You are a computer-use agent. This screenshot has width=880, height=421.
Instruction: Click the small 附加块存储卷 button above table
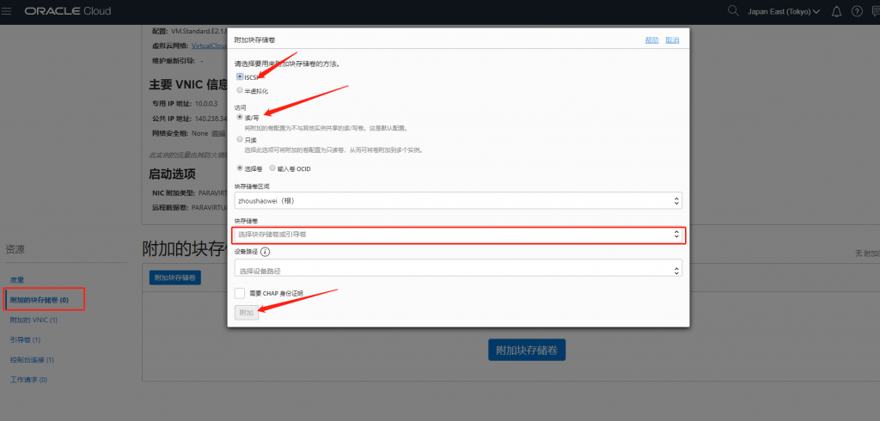click(x=175, y=278)
